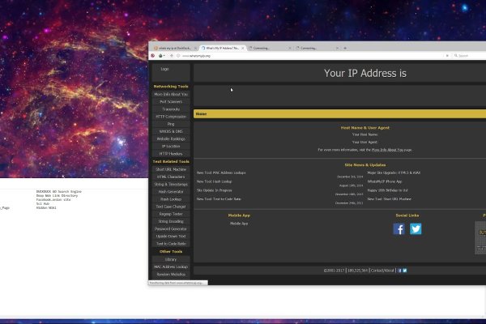Close the first Connecting tab
486x324 pixels.
click(290, 48)
